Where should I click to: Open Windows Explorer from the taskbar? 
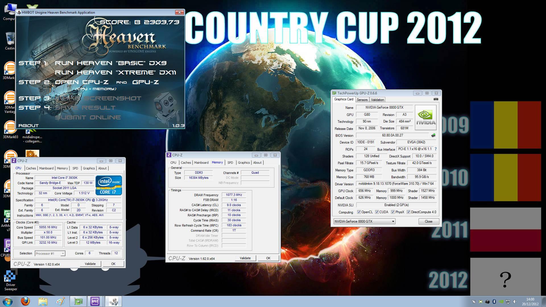[43, 301]
